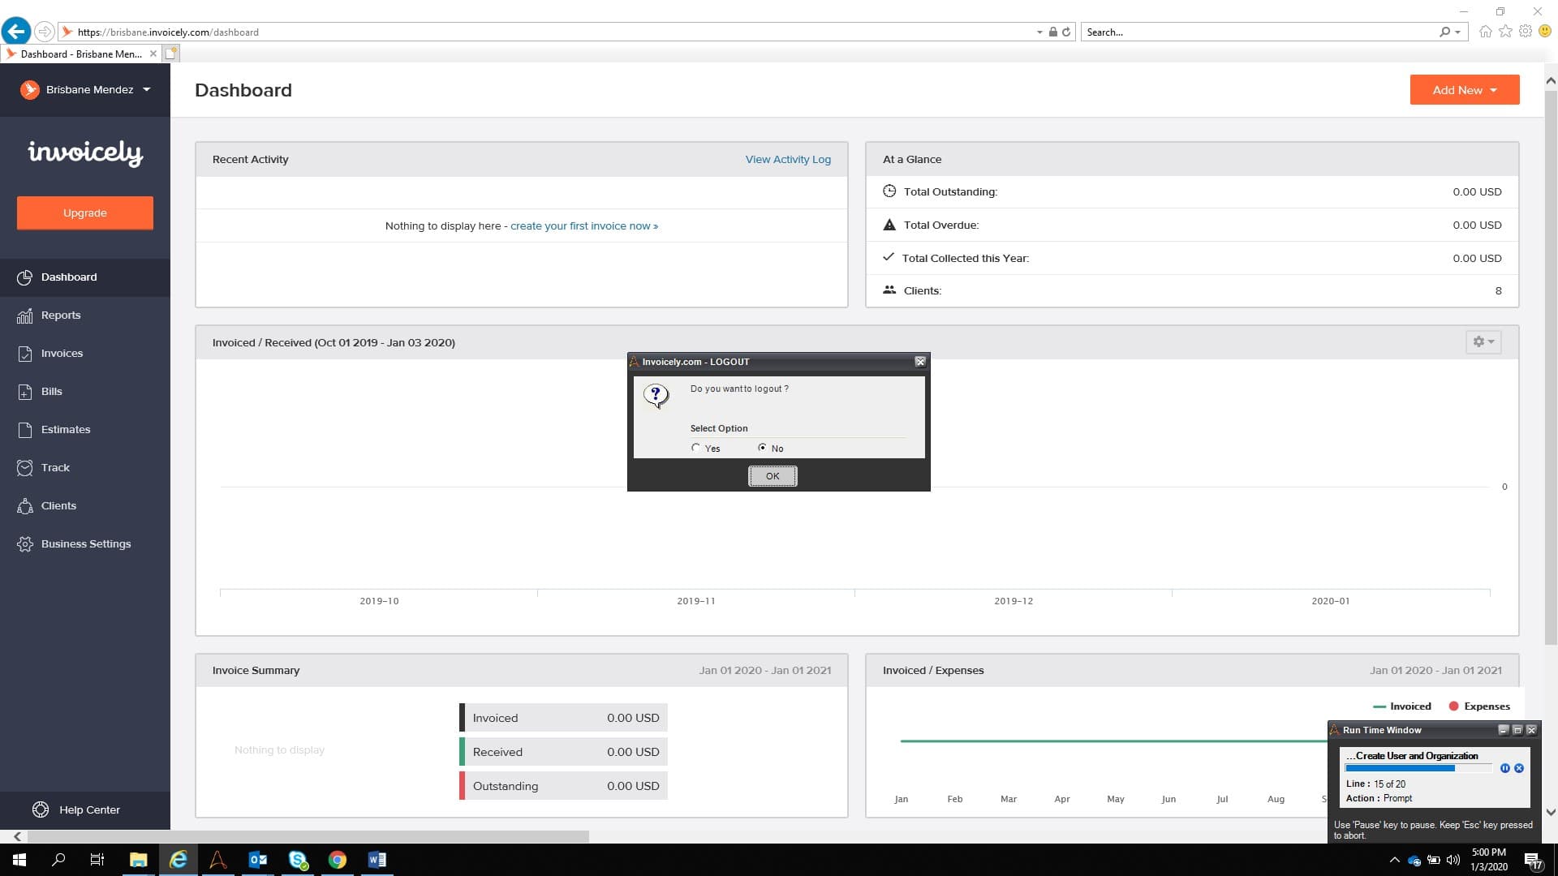Screen dimensions: 1558x876
Task: Open browser home page via house icon
Action: (1485, 32)
